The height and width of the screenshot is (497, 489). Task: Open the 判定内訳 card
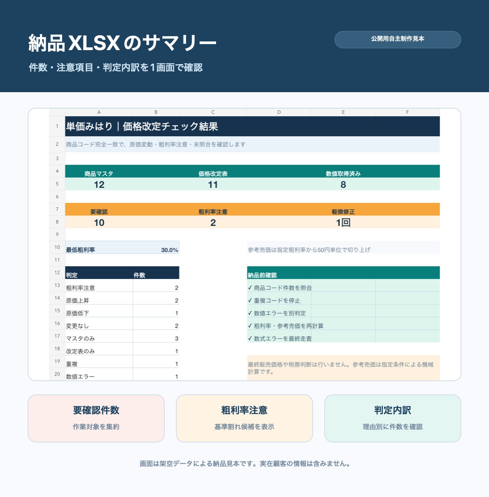393,418
